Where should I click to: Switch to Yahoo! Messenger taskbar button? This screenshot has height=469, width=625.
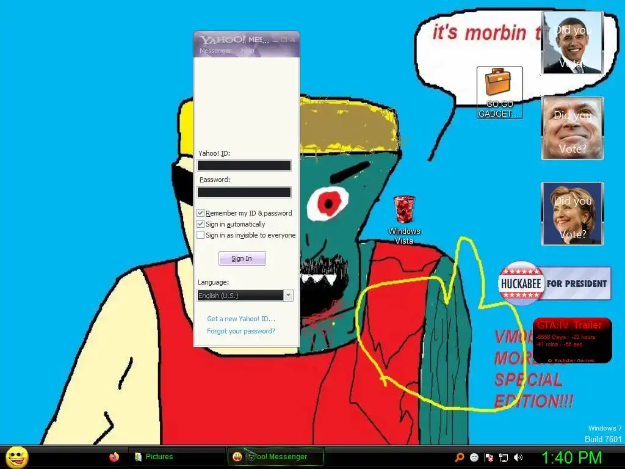point(275,457)
